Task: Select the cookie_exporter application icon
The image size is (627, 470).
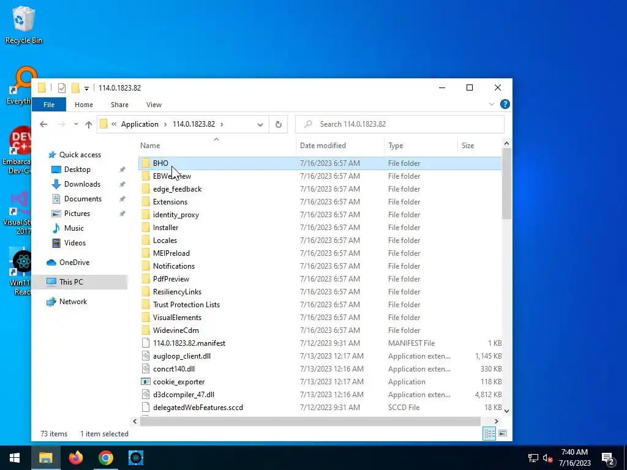Action: point(146,382)
